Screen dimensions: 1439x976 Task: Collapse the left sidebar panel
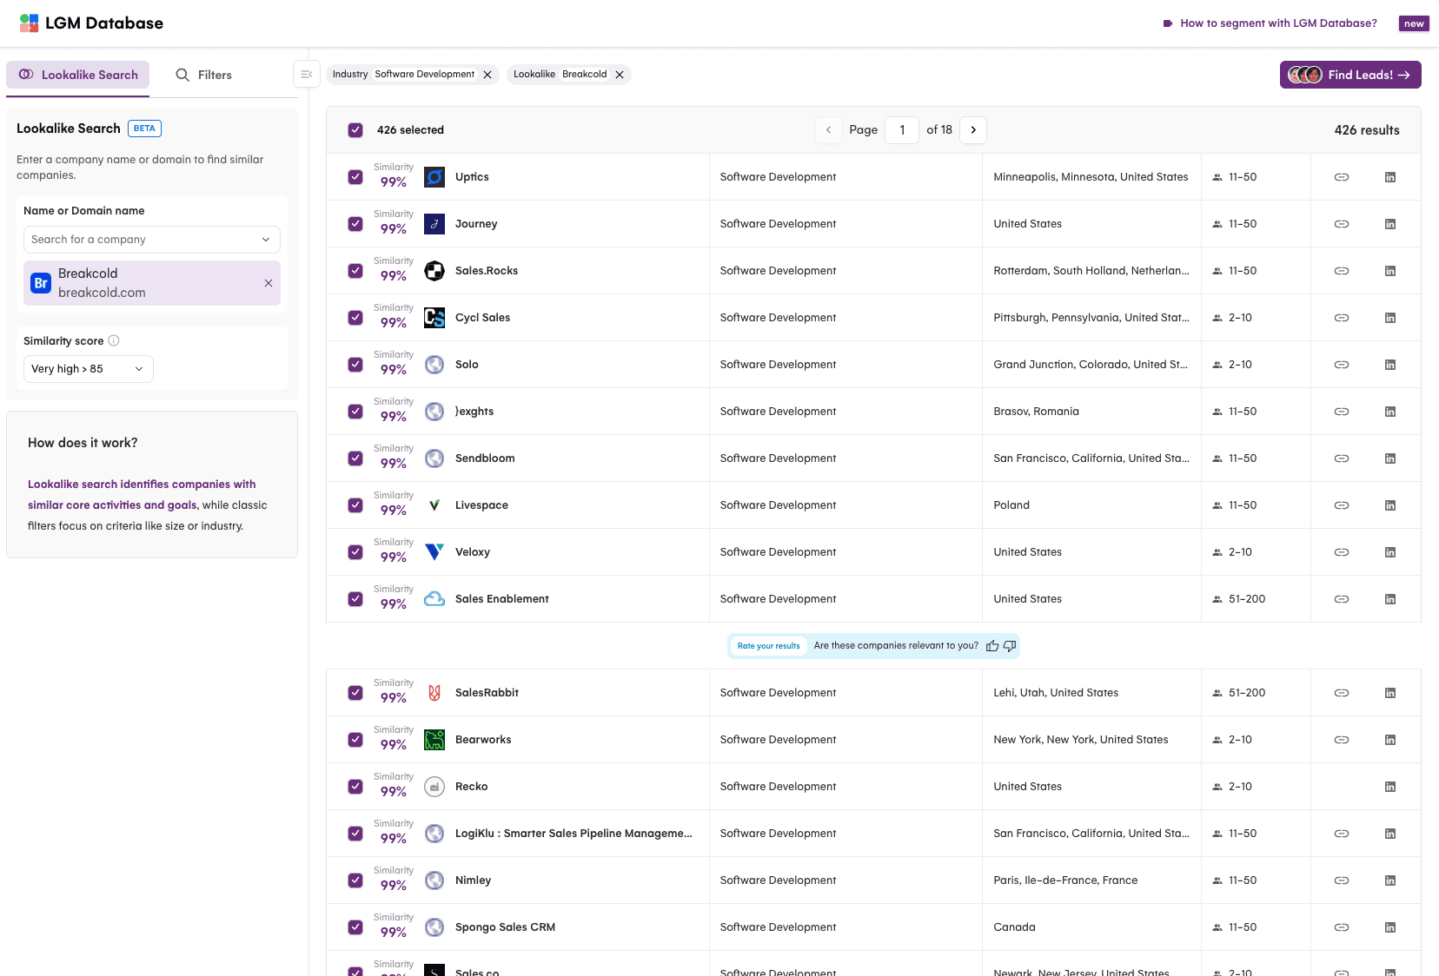[x=307, y=75]
